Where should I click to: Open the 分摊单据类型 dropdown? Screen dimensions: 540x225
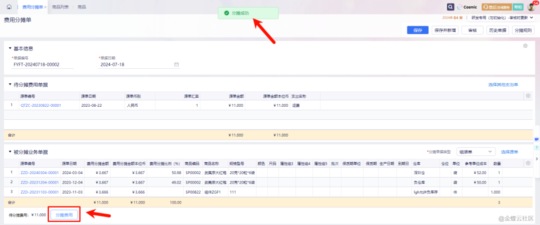tap(476, 152)
